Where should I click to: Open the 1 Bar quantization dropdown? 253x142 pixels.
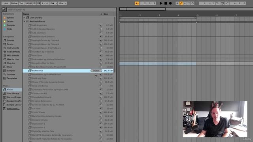62,3
